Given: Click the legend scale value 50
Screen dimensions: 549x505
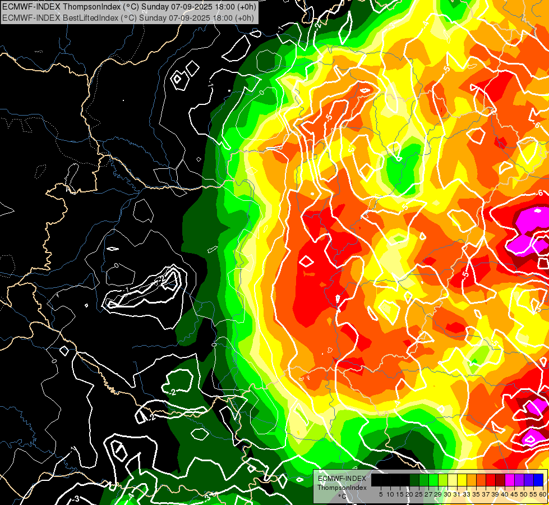Looking at the screenshot, I should coord(524,494).
